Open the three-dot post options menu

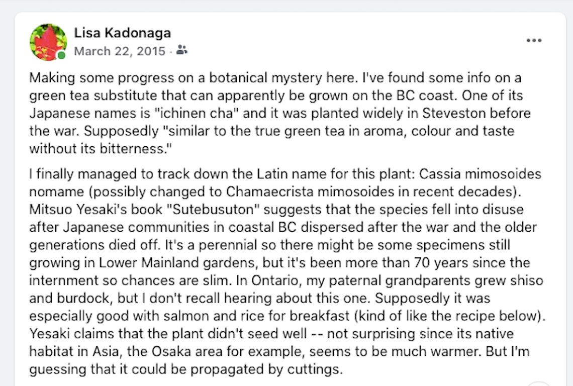coord(534,41)
